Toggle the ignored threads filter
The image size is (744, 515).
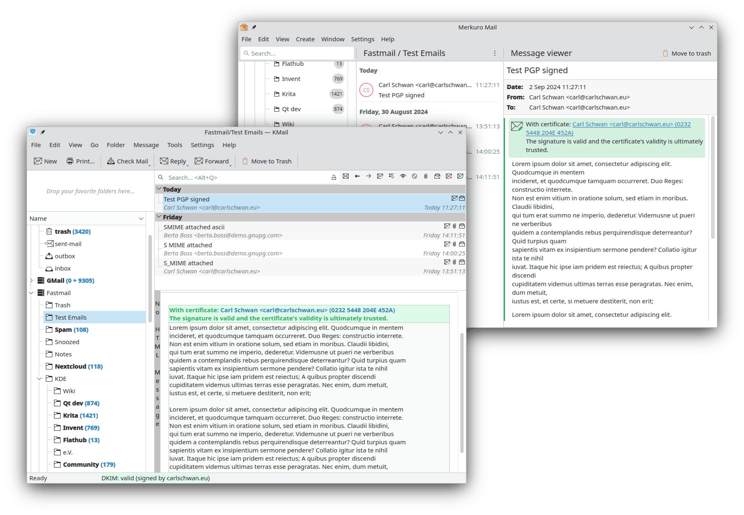(415, 176)
